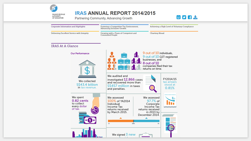Open Achieving a High Level of Voluntary Compliance

coord(172,26)
